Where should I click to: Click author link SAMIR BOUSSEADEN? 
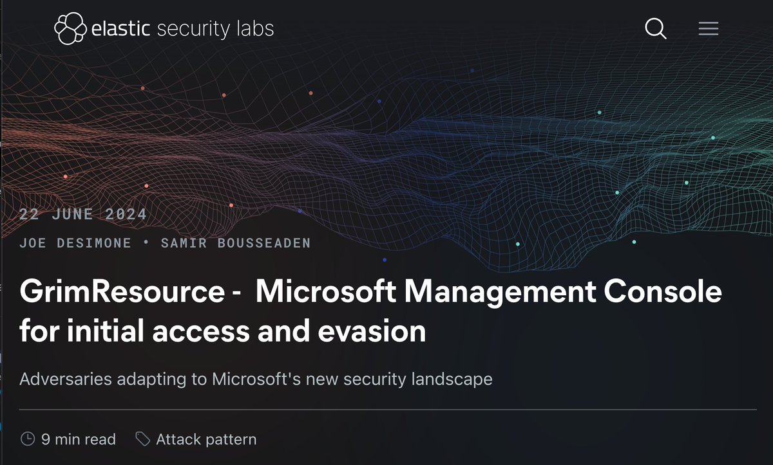236,242
